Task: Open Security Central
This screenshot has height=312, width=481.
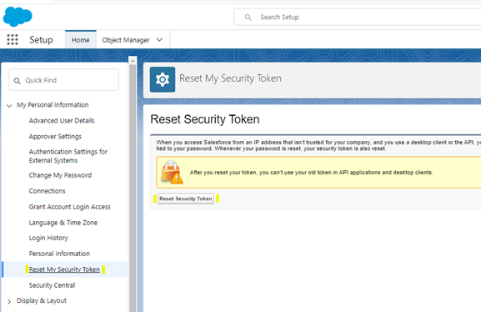Action: [52, 285]
